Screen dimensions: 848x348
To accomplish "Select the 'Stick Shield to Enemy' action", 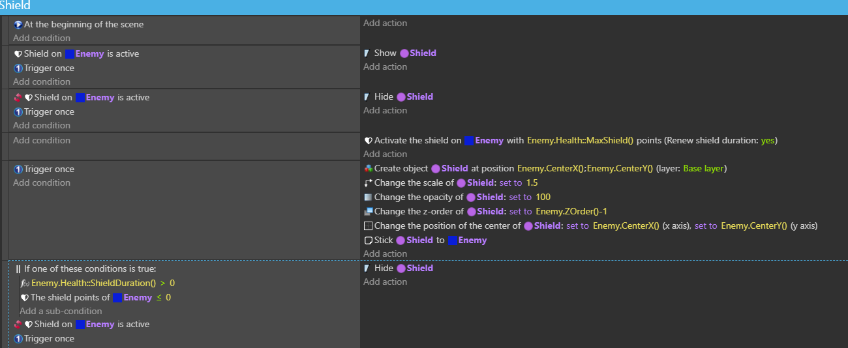I will 425,240.
